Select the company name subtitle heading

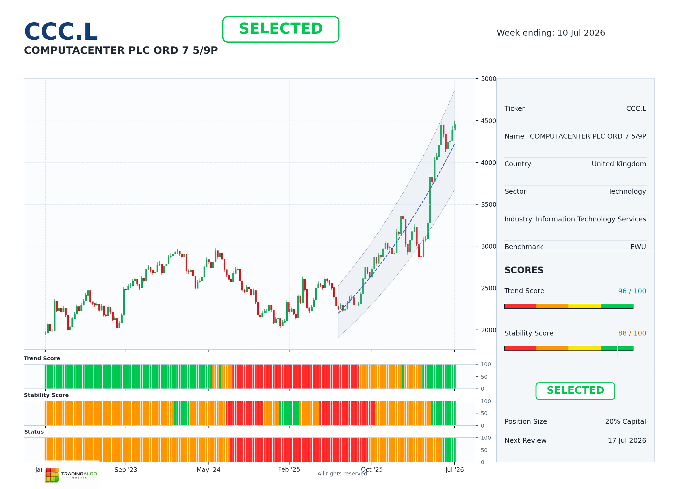pyautogui.click(x=121, y=50)
